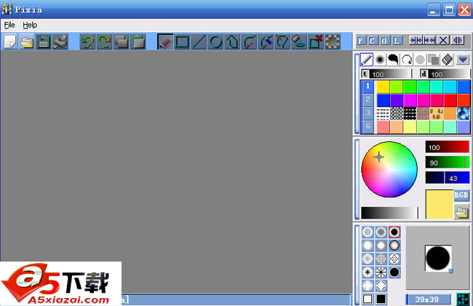Select the overlapping squares clone tool

pyautogui.click(x=434, y=60)
